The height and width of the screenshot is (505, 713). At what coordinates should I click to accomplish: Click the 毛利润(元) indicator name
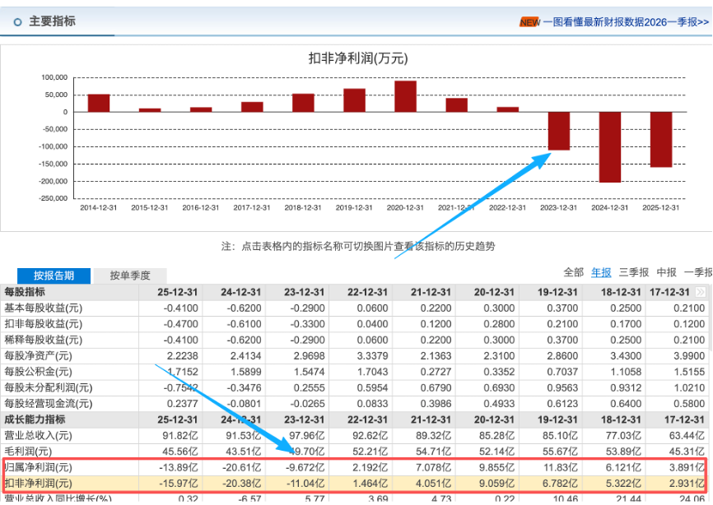pos(28,452)
